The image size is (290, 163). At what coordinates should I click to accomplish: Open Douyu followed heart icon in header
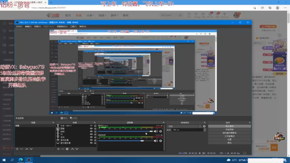click(196, 15)
